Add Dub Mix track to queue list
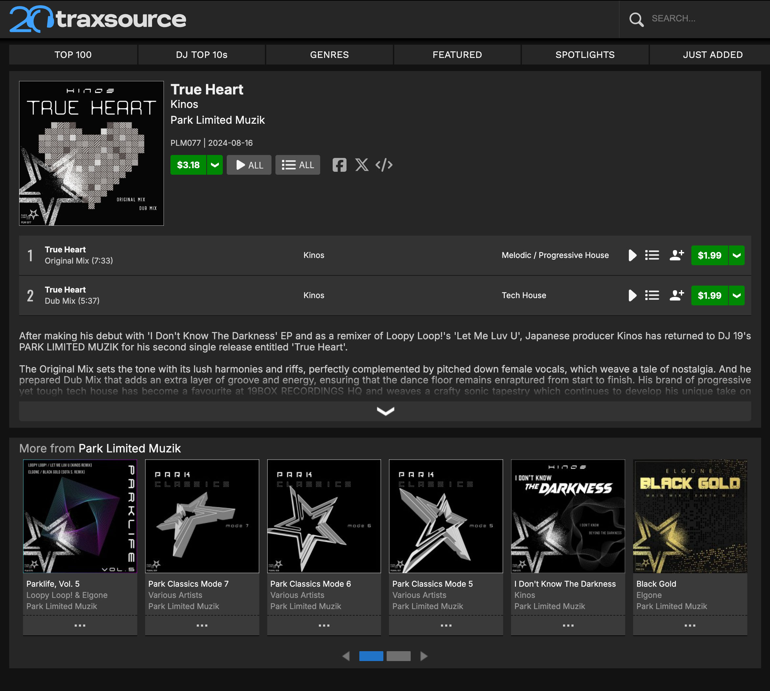Image resolution: width=770 pixels, height=691 pixels. 652,295
